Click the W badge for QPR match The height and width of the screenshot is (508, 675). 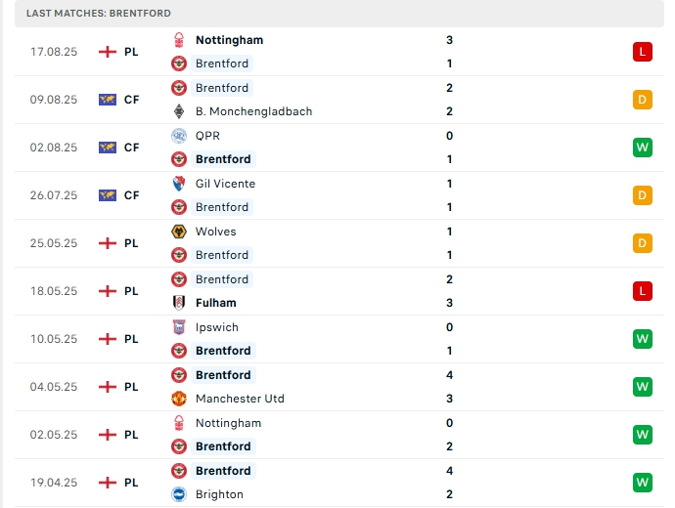(643, 148)
